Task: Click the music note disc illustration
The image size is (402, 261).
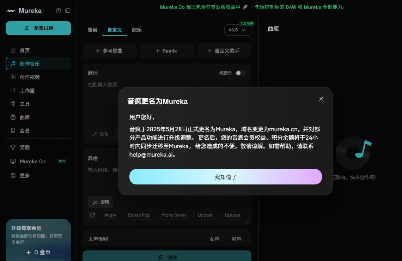Action: point(354,153)
